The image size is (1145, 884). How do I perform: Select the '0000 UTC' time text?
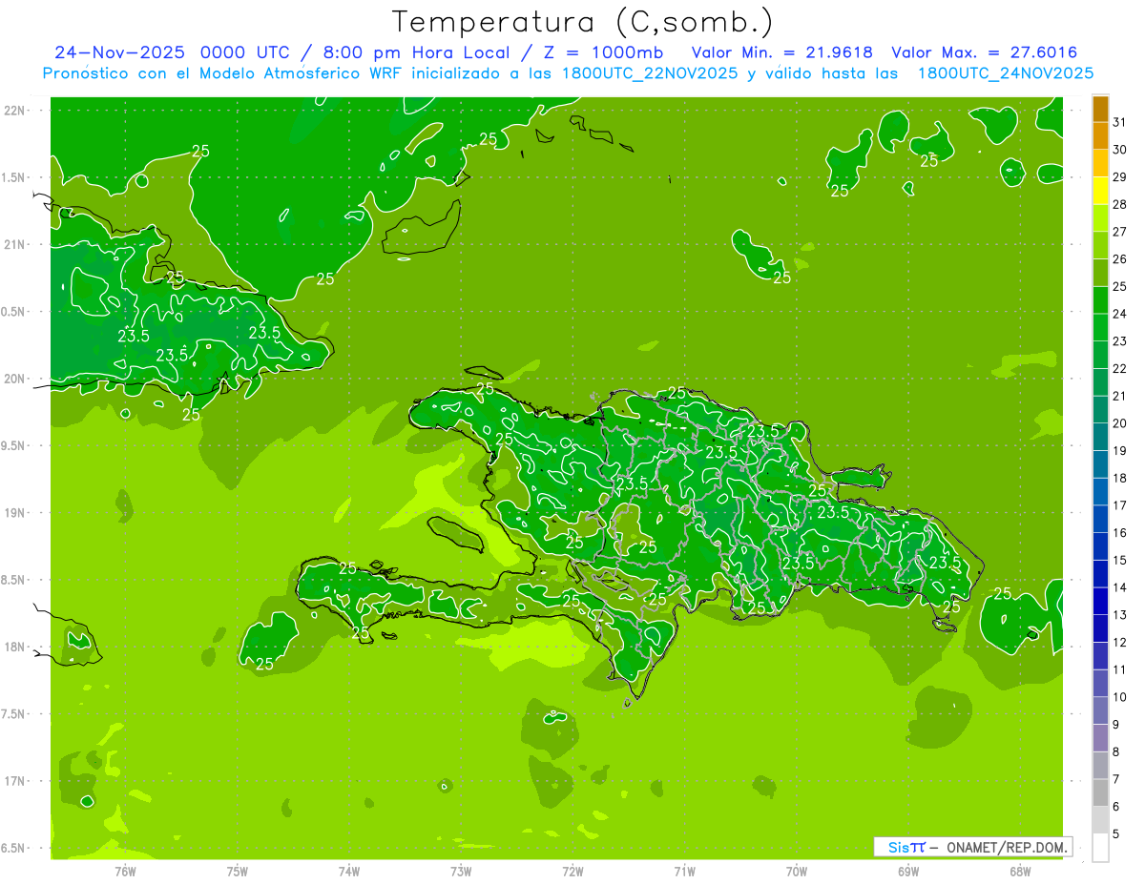[x=247, y=51]
